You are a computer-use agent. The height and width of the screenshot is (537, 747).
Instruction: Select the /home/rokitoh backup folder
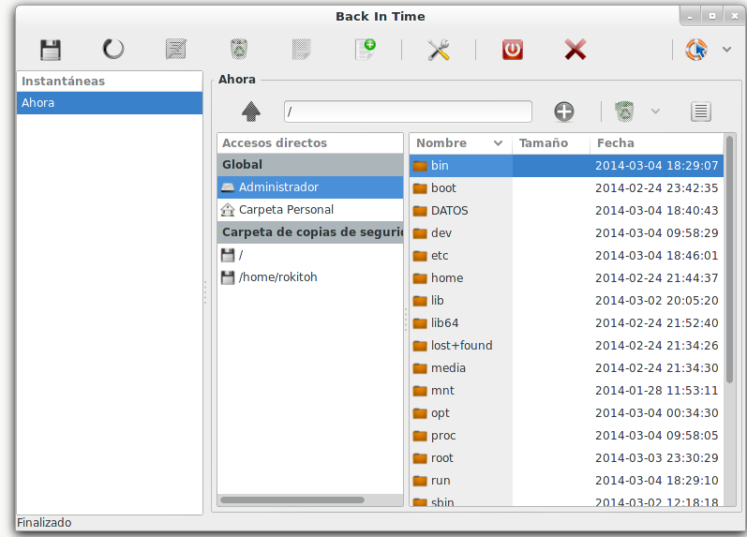(x=278, y=277)
